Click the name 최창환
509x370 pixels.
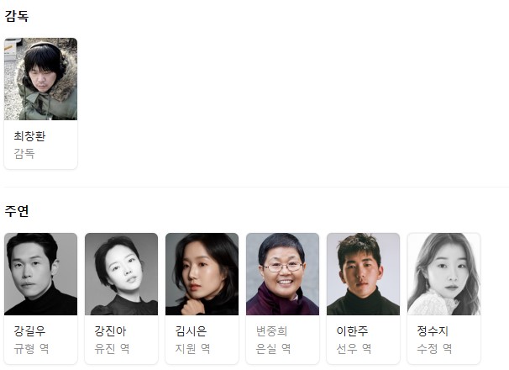tap(29, 136)
